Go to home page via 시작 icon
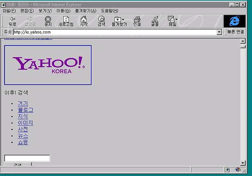Image resolution: width=252 pixels, height=176 pixels. point(84,21)
